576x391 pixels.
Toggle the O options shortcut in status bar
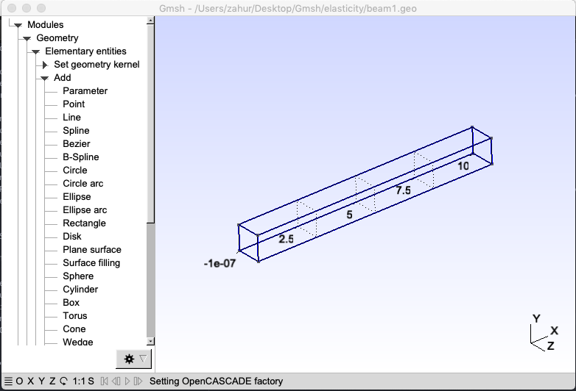(x=19, y=381)
